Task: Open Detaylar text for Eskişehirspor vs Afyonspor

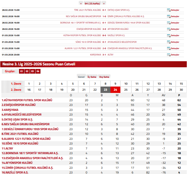Action: pyautogui.click(x=175, y=29)
